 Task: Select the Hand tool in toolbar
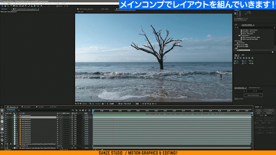pyautogui.click(x=5, y=6)
